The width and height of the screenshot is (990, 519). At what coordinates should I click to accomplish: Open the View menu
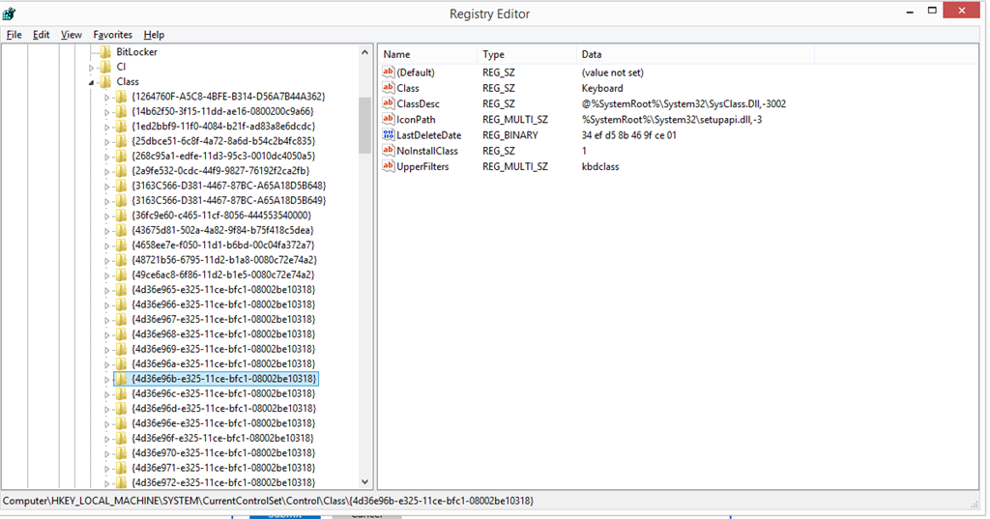click(72, 35)
